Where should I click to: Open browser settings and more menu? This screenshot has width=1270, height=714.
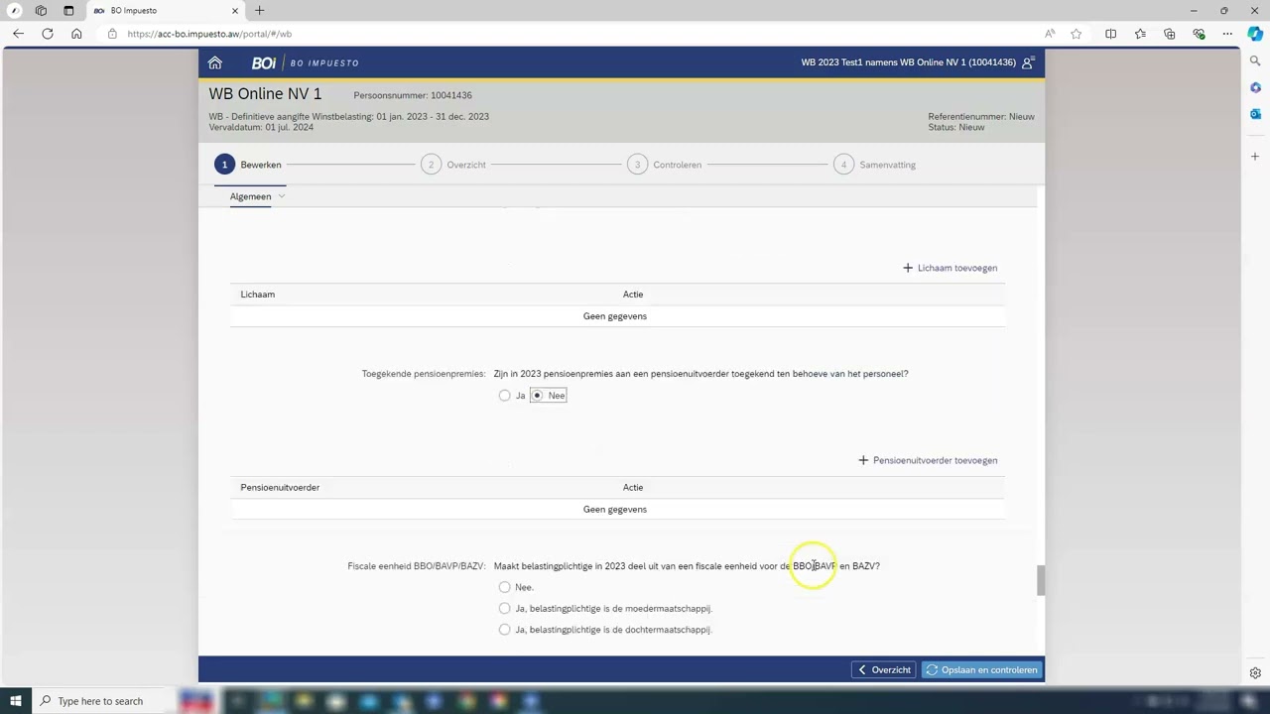coord(1227,34)
